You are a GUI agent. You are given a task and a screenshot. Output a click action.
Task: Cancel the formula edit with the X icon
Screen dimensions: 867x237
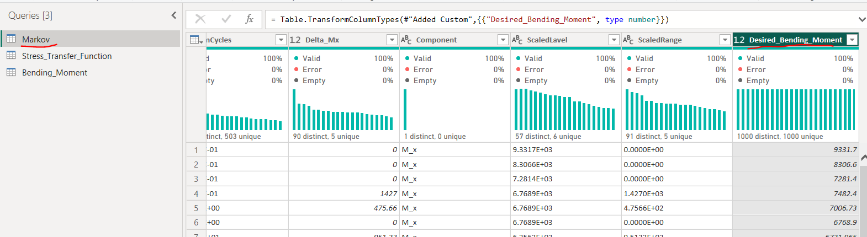pos(200,19)
